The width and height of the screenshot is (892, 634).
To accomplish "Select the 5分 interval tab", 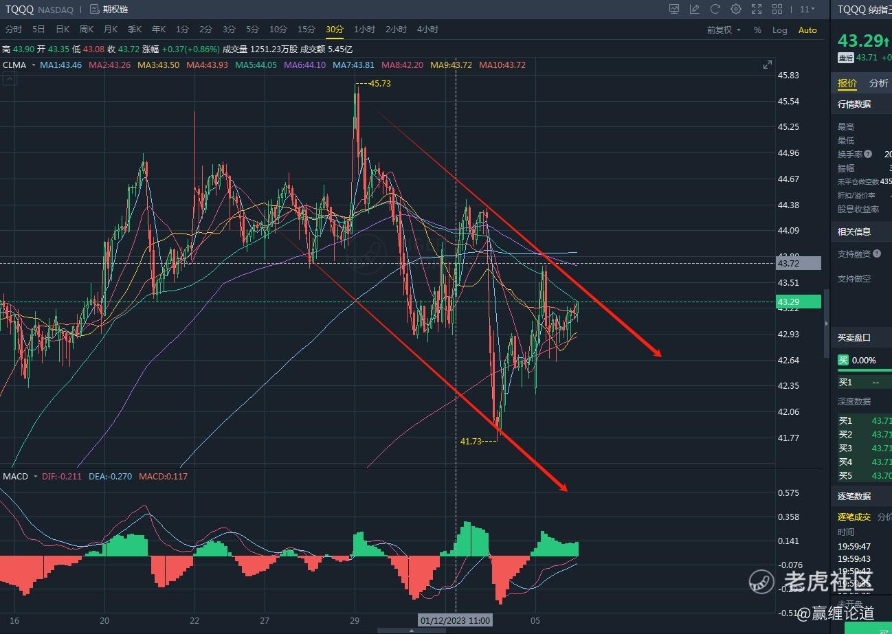I will (x=253, y=30).
